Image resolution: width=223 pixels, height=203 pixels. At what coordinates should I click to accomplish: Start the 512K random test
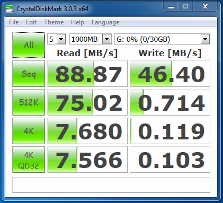click(x=29, y=102)
